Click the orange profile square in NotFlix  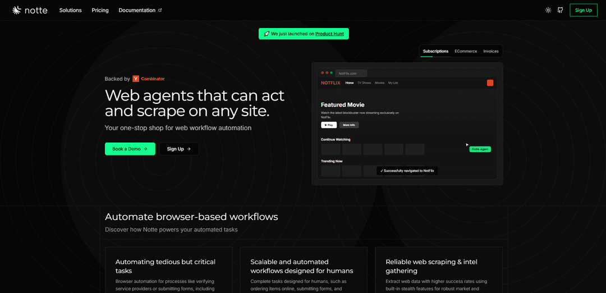(x=490, y=83)
